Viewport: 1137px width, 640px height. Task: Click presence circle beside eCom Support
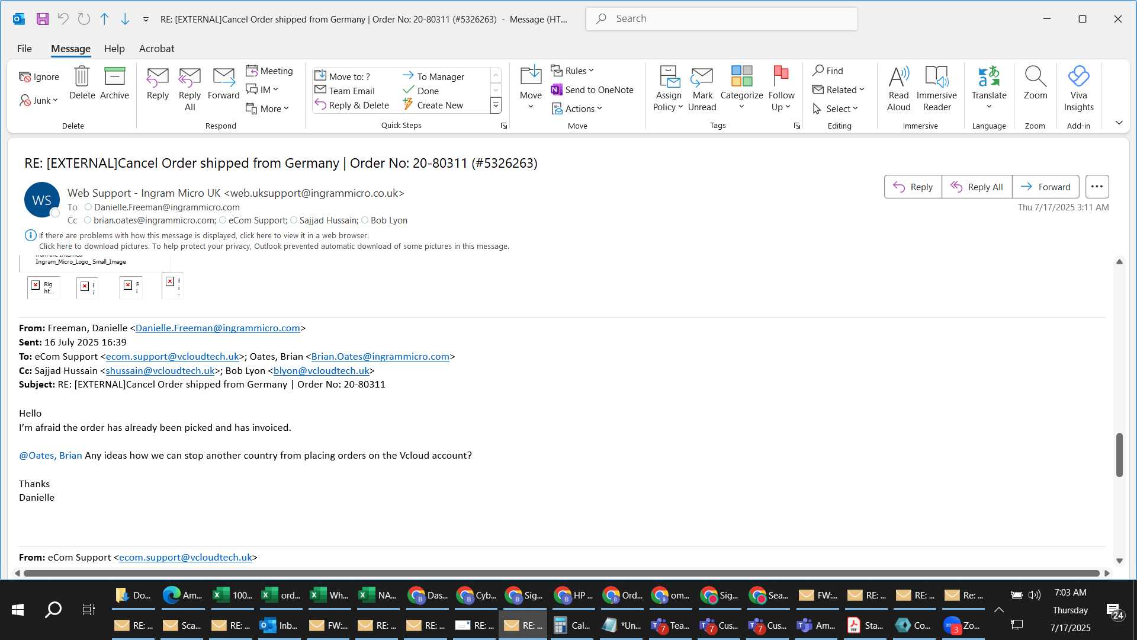[223, 220]
